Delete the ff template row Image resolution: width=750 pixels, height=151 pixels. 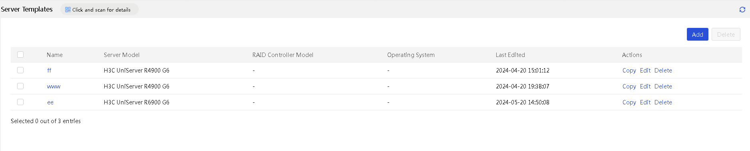pos(663,71)
